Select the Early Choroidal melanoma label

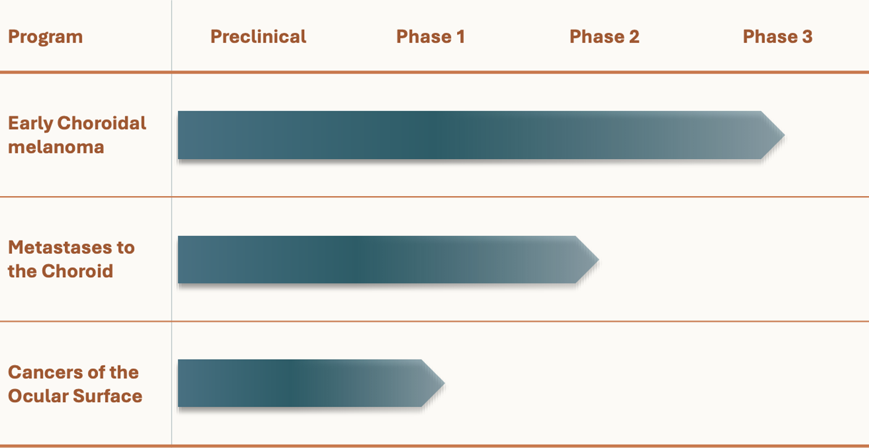tap(77, 135)
